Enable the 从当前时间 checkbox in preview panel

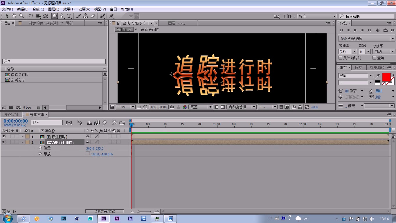(340, 57)
